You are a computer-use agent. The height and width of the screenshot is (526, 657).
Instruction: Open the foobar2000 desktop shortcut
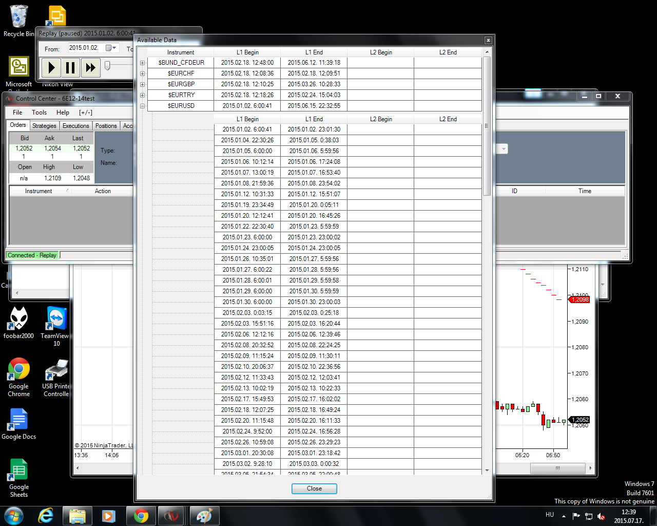pos(18,323)
